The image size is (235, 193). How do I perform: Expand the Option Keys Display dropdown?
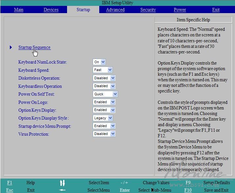point(104,110)
